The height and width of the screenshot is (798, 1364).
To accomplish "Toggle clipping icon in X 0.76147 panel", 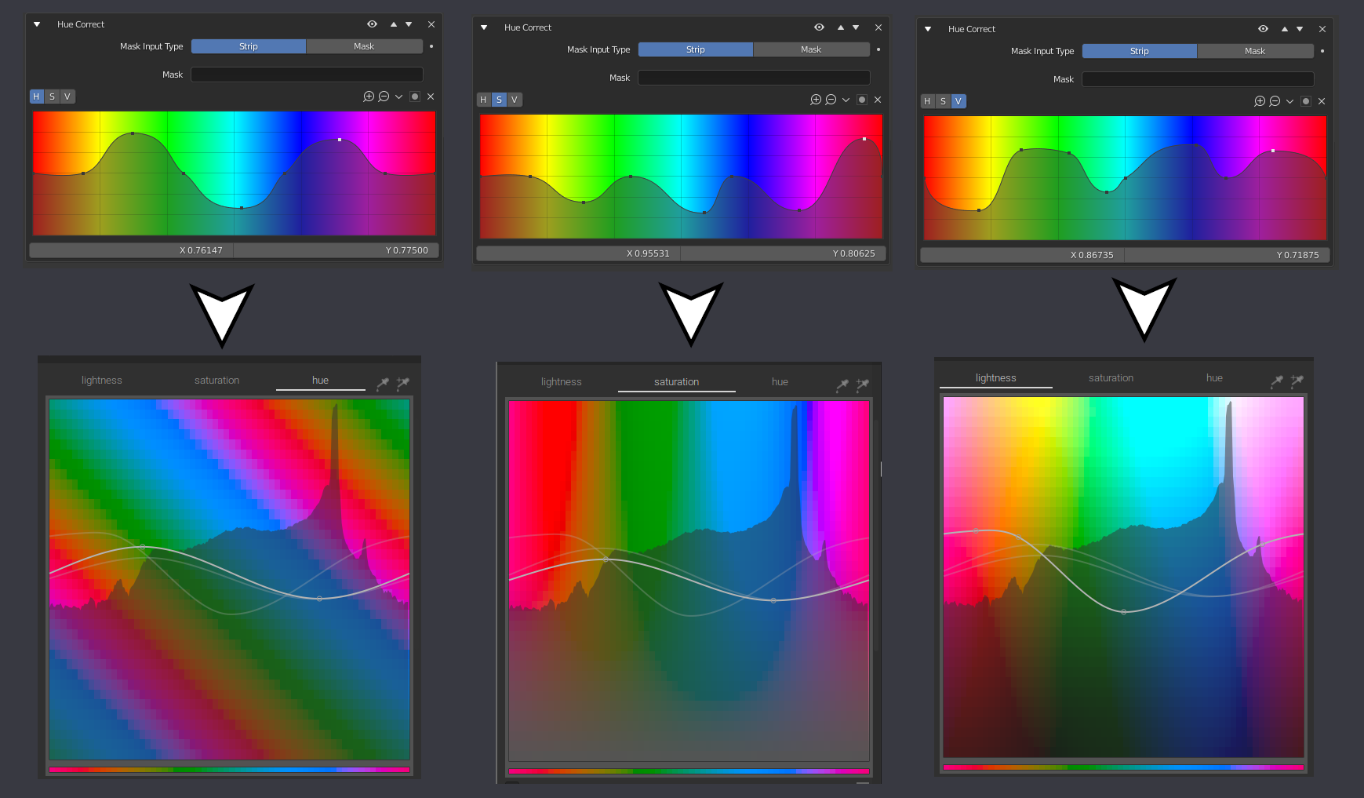I will pos(415,97).
